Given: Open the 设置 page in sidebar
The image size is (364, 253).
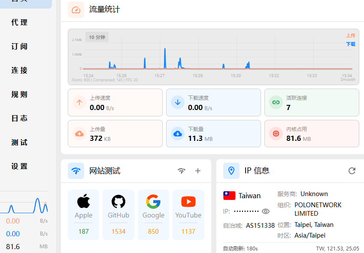Looking at the screenshot, I should pyautogui.click(x=19, y=166).
